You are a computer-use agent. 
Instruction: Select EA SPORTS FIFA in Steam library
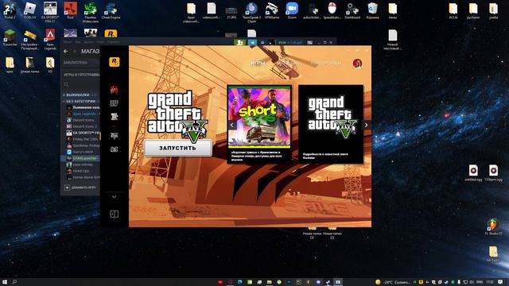tap(83, 133)
